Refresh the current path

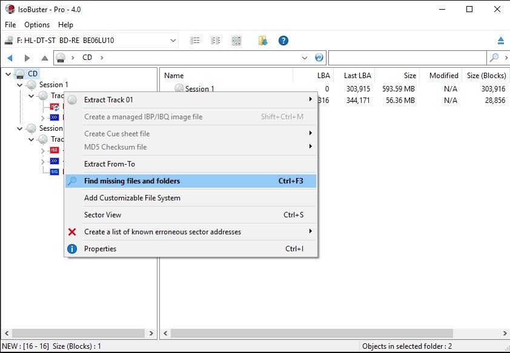[319, 58]
